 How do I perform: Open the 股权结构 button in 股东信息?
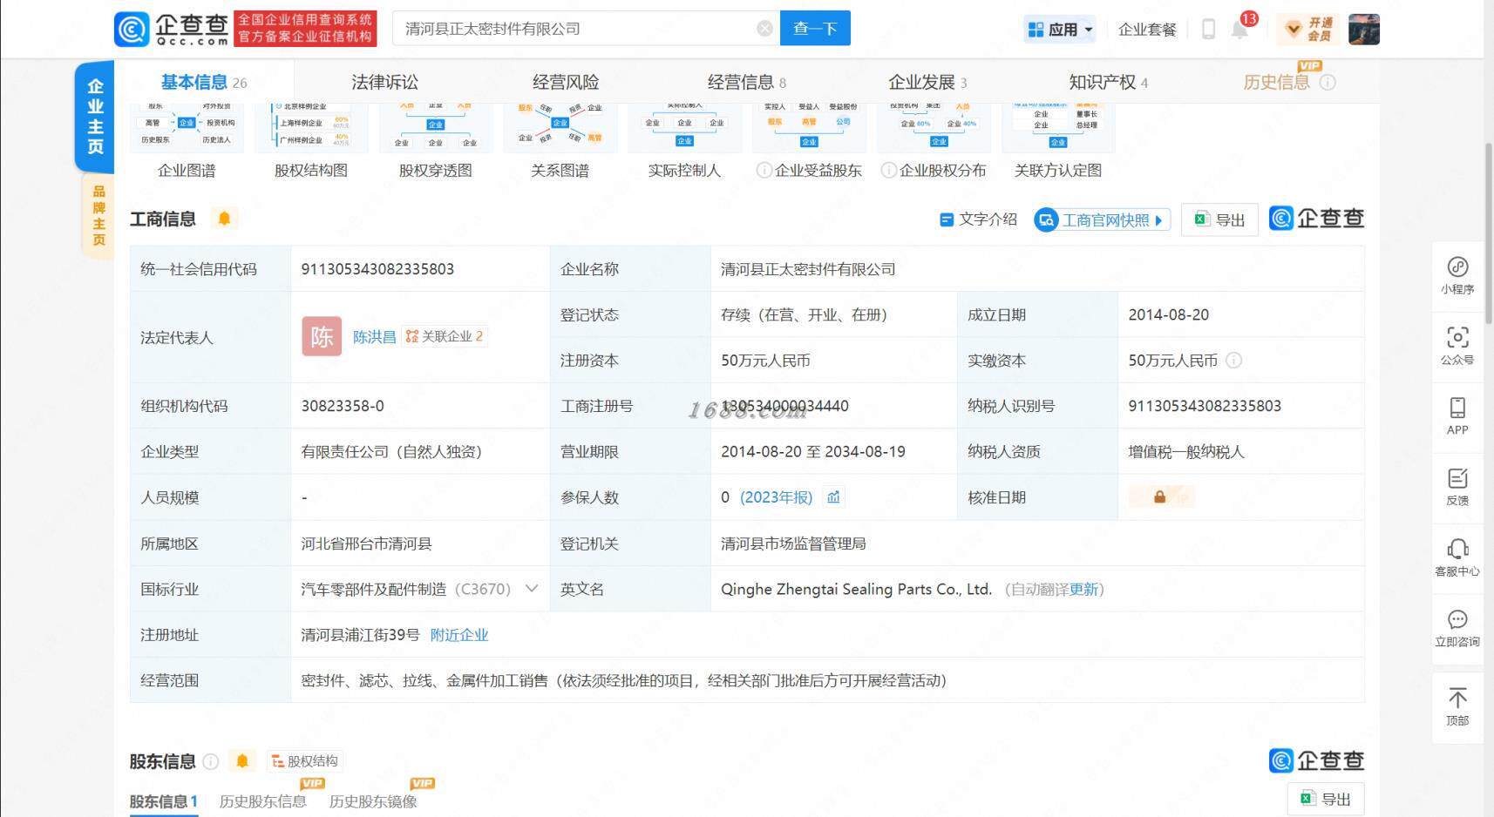[x=304, y=761]
